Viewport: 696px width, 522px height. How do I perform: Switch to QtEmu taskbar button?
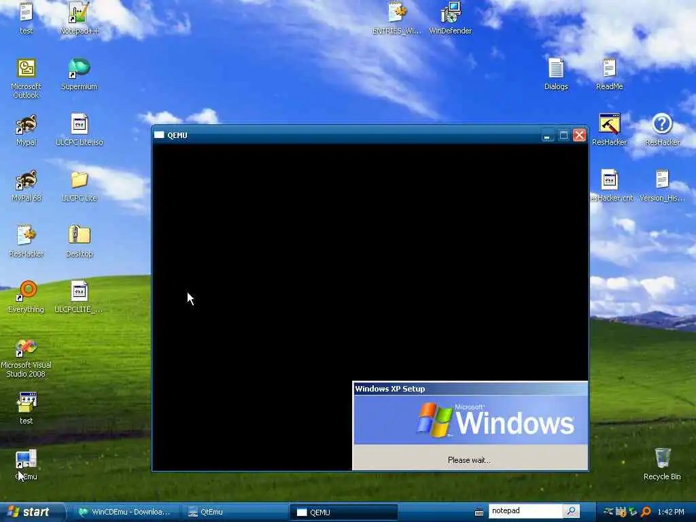(x=234, y=512)
